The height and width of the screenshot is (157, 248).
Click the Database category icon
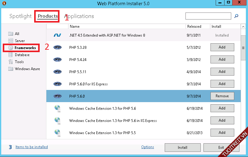coord(11,55)
